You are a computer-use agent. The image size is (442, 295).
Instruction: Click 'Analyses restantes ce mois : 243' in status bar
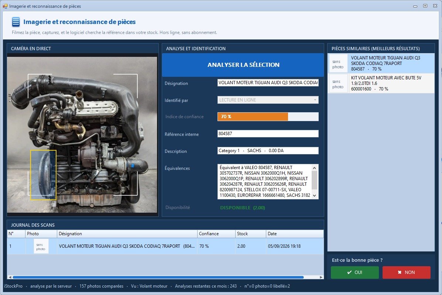point(206,286)
